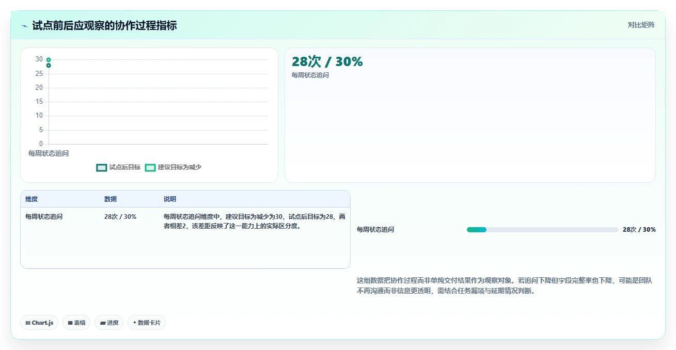Click the 28次 / 30% table cell
The height and width of the screenshot is (350, 676).
120,217
